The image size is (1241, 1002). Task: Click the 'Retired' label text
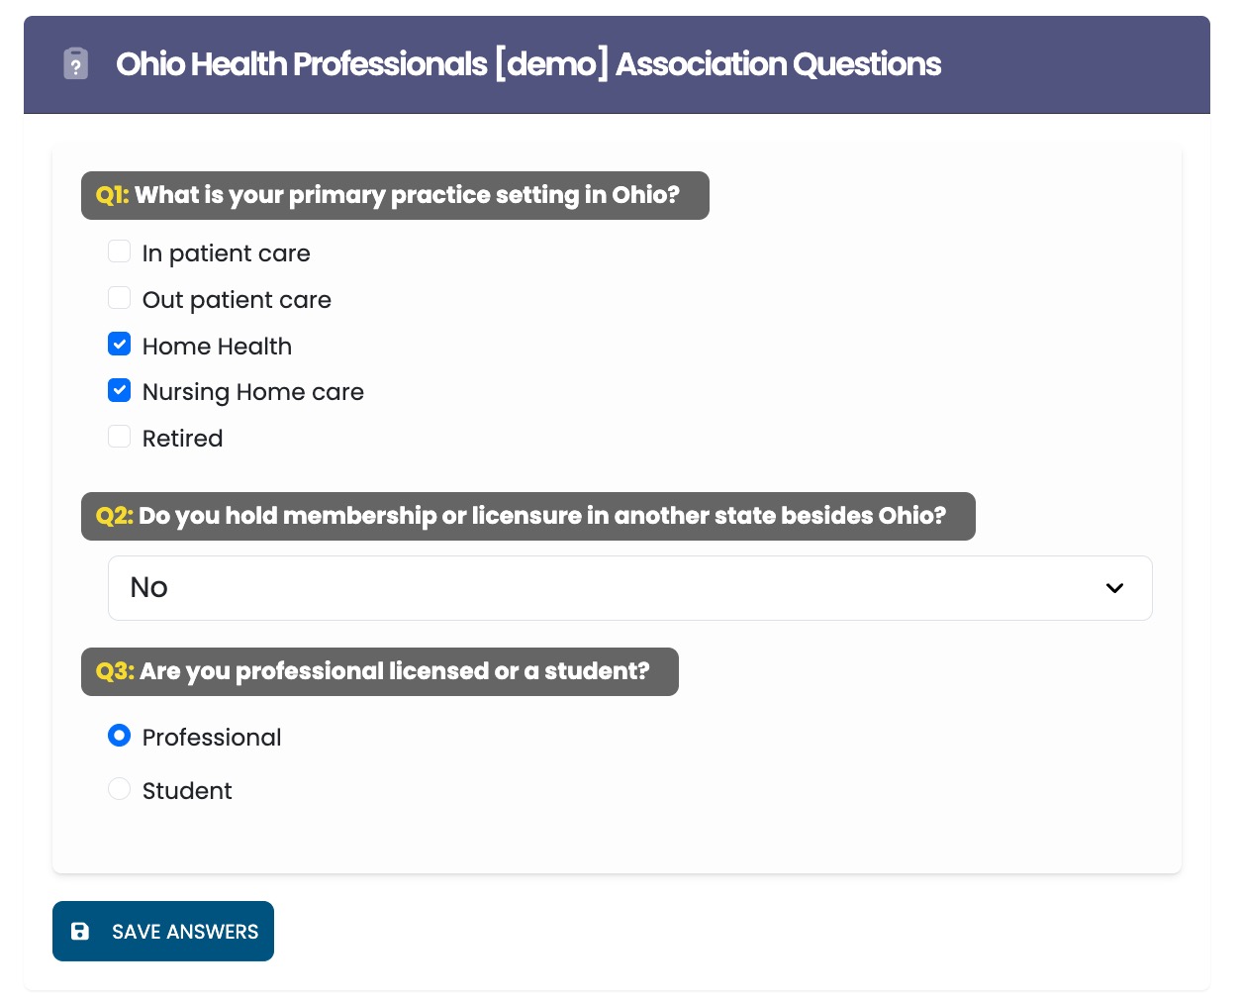coord(182,439)
